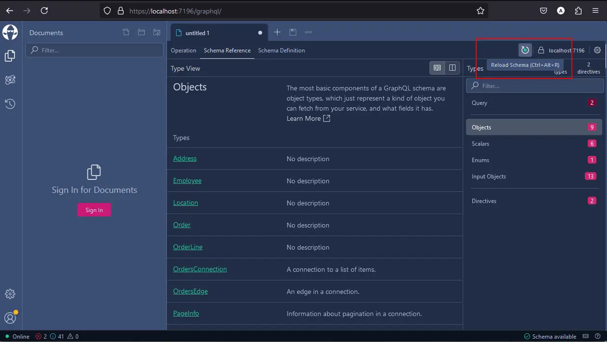Image resolution: width=607 pixels, height=342 pixels.
Task: Select Enums category in Types list
Action: pyautogui.click(x=534, y=160)
